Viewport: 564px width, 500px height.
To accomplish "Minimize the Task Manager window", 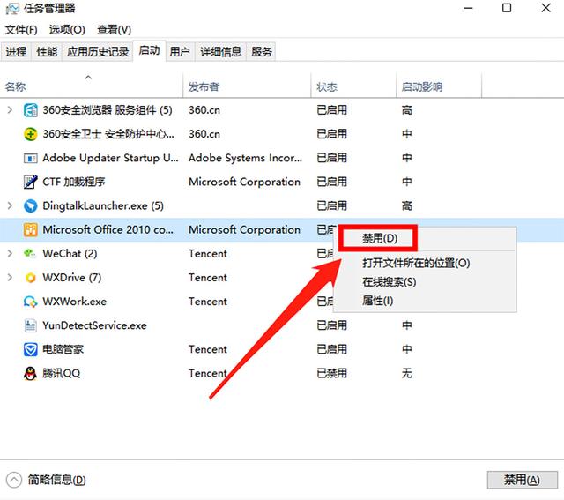I will click(x=468, y=8).
